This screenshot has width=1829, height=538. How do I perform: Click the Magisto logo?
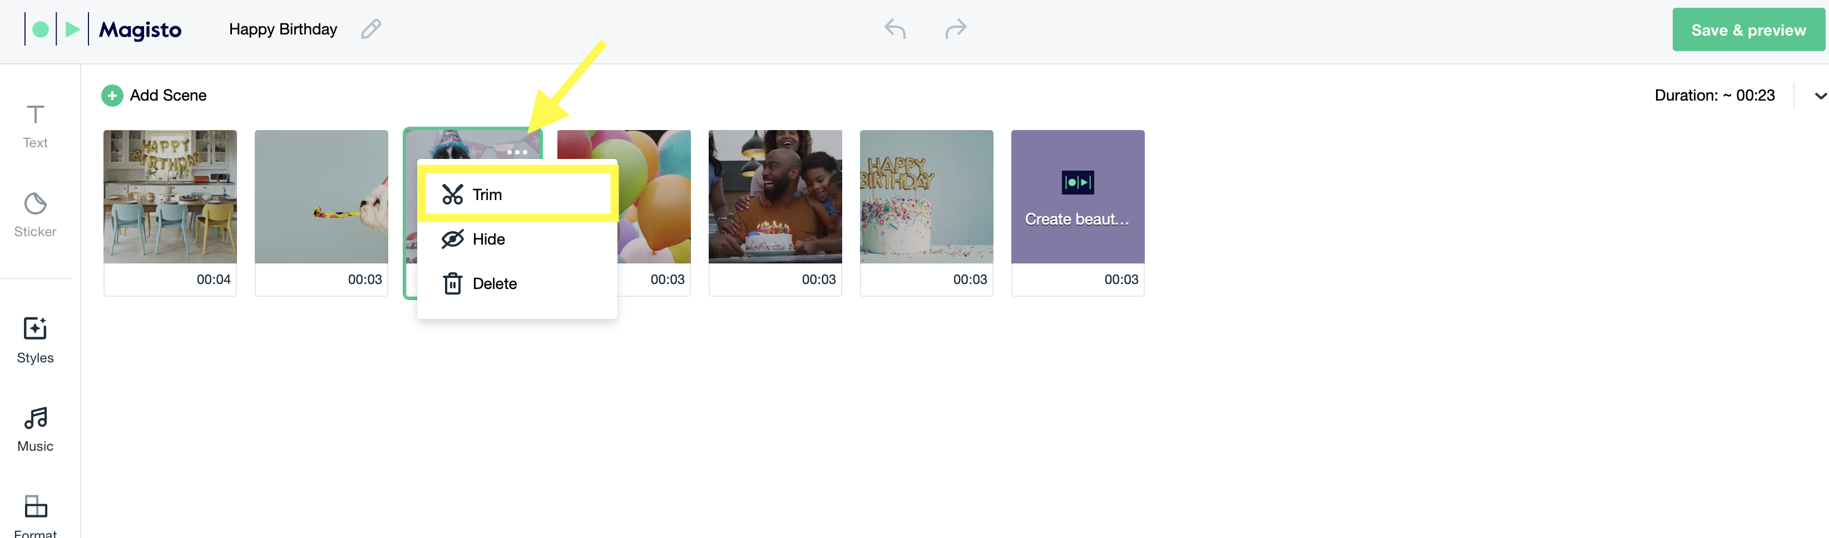pos(103,29)
